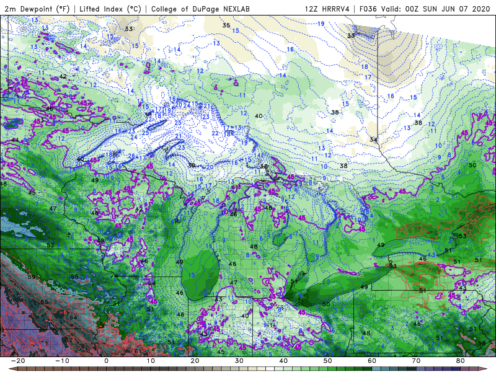Click the black '58' dewpoint value on map
The image size is (496, 372).
click(482, 343)
